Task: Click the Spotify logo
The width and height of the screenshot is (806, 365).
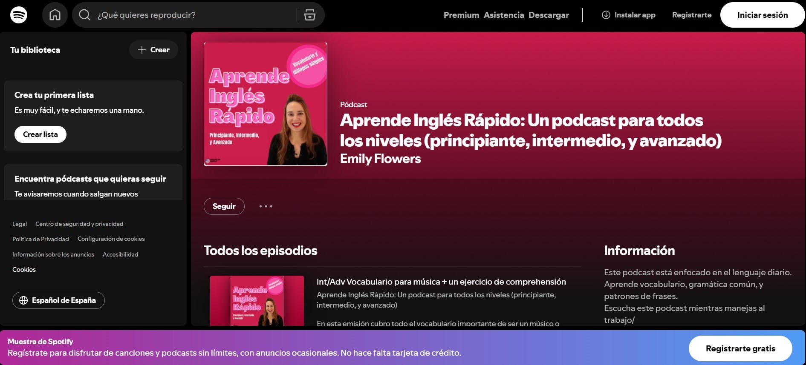Action: click(19, 15)
